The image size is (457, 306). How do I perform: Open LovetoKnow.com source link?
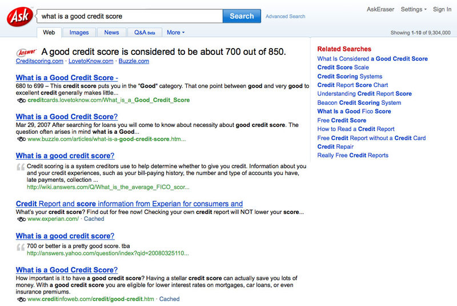tap(91, 61)
